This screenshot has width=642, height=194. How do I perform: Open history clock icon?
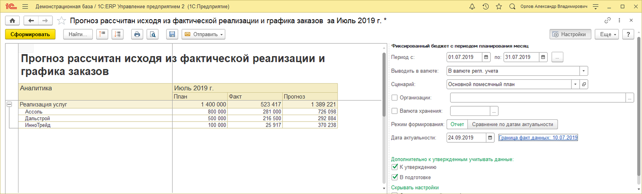click(486, 6)
